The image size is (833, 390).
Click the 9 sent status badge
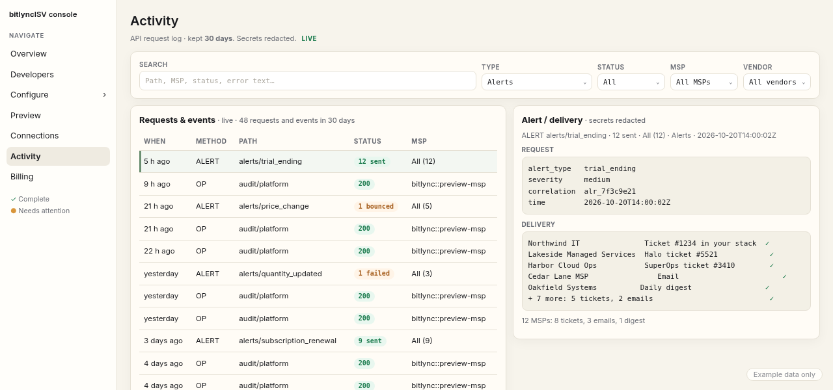tap(370, 341)
